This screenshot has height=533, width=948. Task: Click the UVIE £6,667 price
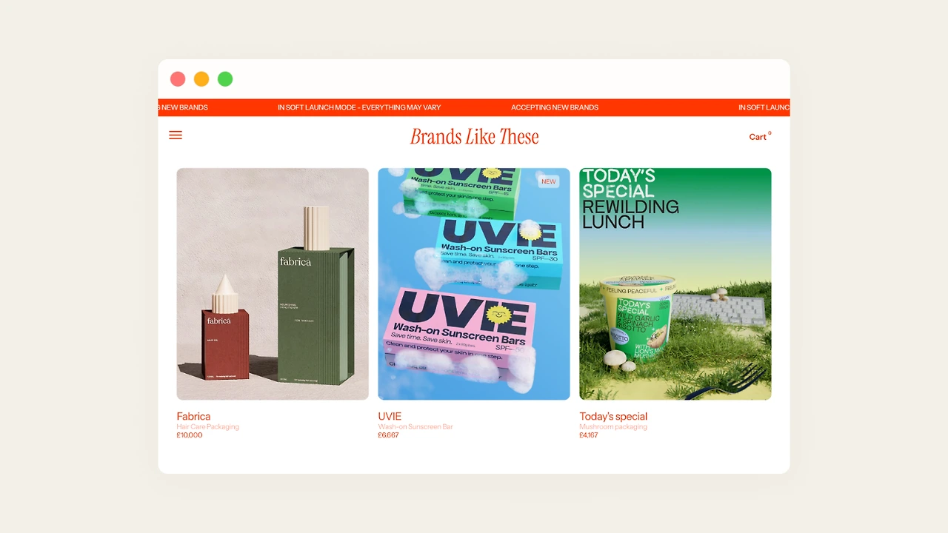point(388,435)
